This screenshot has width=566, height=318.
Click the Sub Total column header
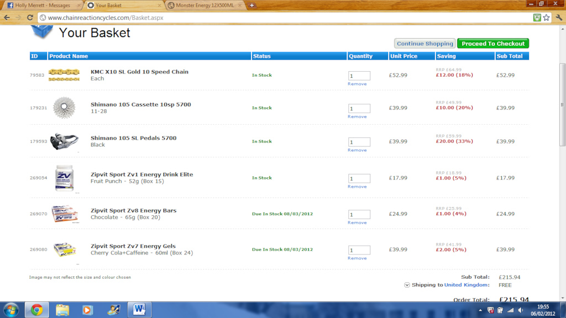512,56
